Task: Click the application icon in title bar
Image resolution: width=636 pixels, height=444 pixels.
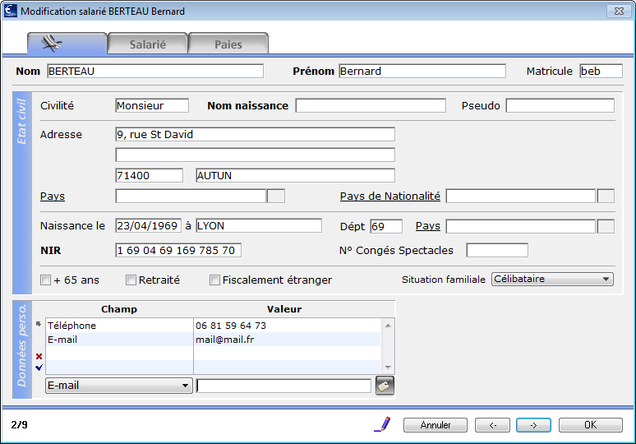Action: (10, 11)
